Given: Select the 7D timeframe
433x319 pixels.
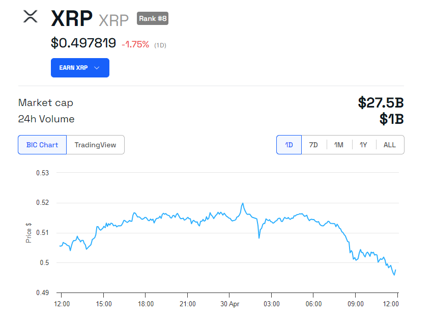Looking at the screenshot, I should click(313, 145).
